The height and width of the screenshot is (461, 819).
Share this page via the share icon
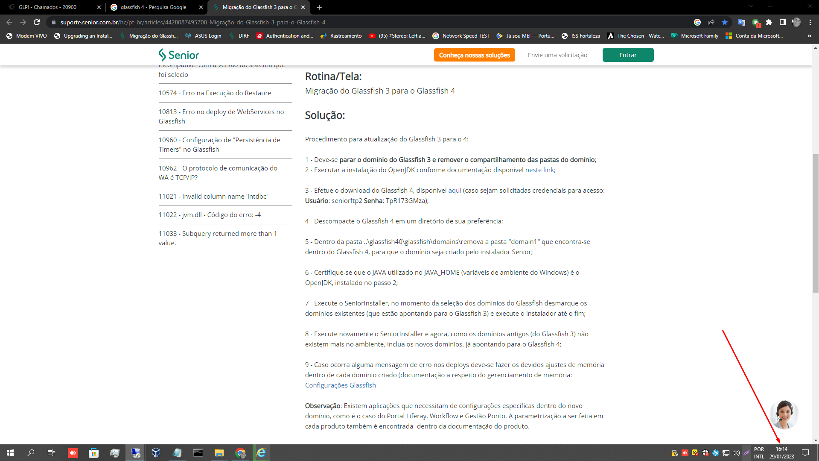[x=711, y=22]
